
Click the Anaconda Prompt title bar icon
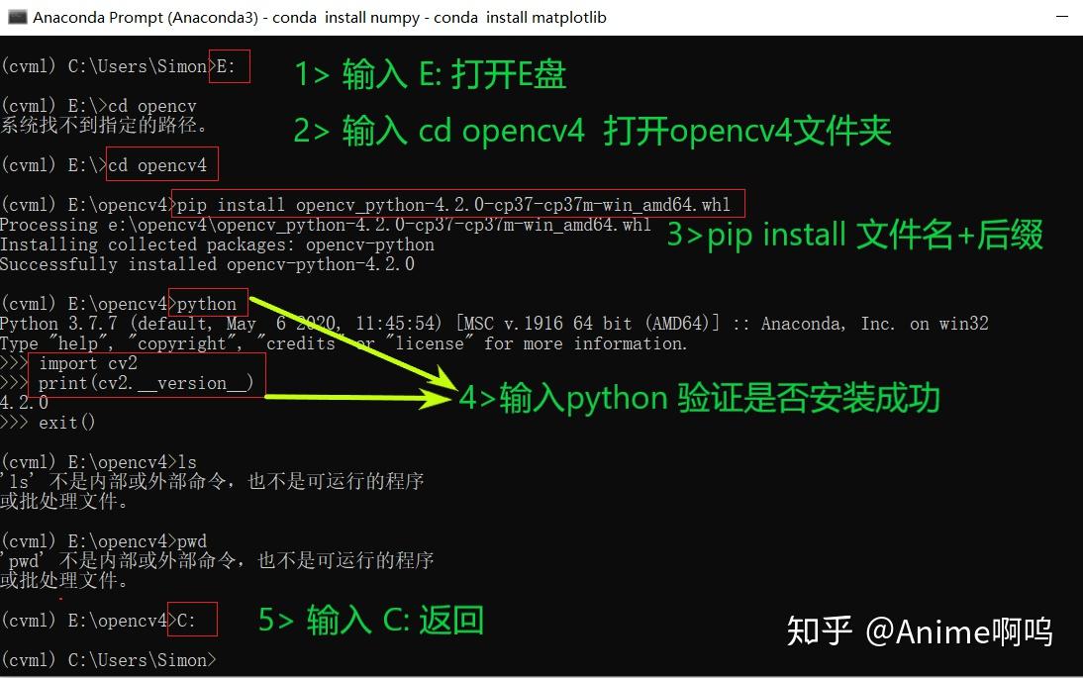17,17
